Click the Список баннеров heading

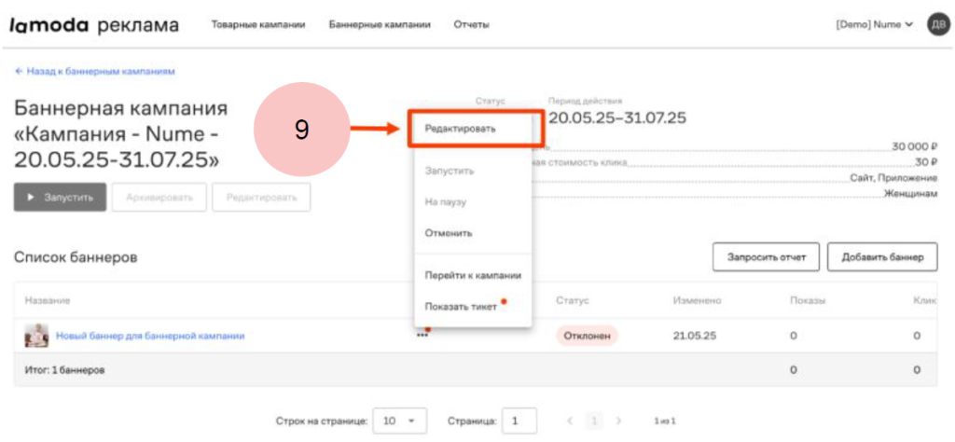(76, 257)
